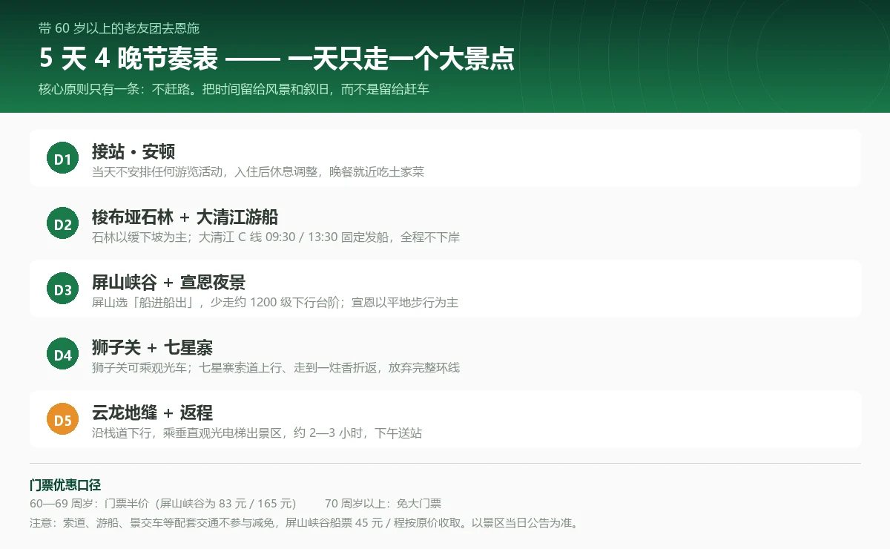Click the D2 note about 大清江 C 线发船
The image size is (890, 549).
276,237
